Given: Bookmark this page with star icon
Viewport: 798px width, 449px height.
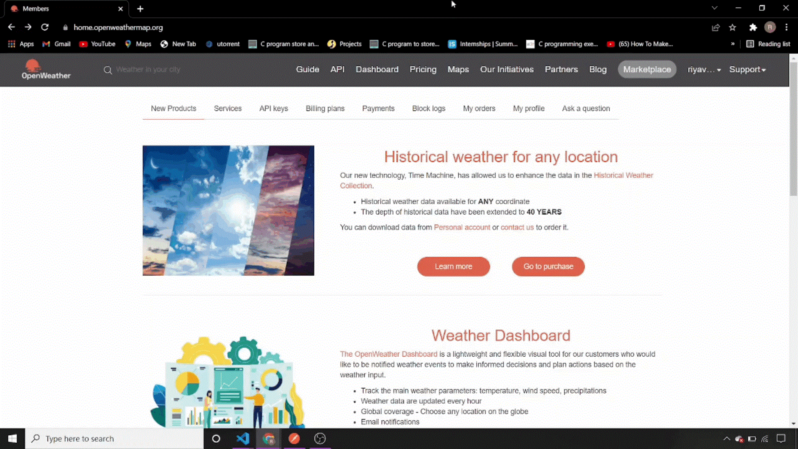Looking at the screenshot, I should point(732,27).
